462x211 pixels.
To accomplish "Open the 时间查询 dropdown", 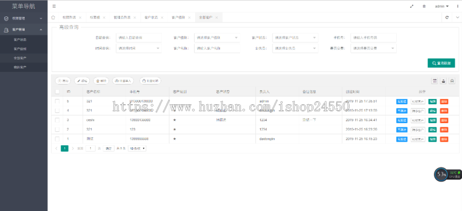I will pyautogui.click(x=139, y=48).
